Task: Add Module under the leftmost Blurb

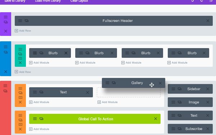Action: point(39,62)
